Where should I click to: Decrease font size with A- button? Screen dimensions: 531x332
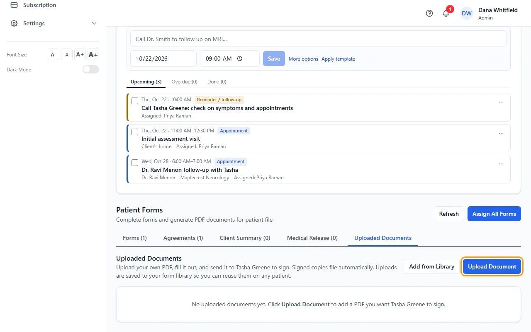pos(54,54)
